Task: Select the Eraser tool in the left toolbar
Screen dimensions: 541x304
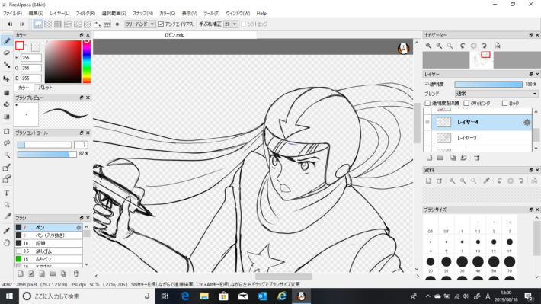Action: click(x=7, y=53)
